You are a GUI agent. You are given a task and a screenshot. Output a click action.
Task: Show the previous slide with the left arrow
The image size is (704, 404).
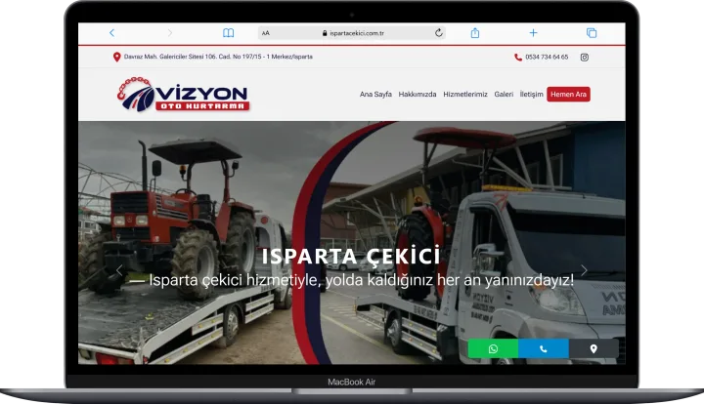119,270
